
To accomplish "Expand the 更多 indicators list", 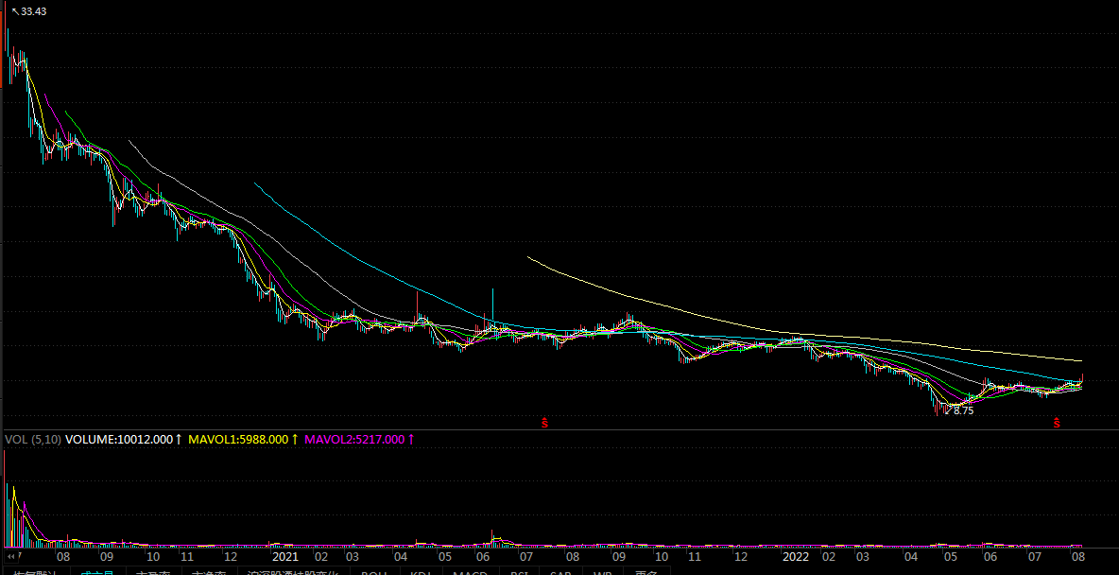I will tap(646, 571).
